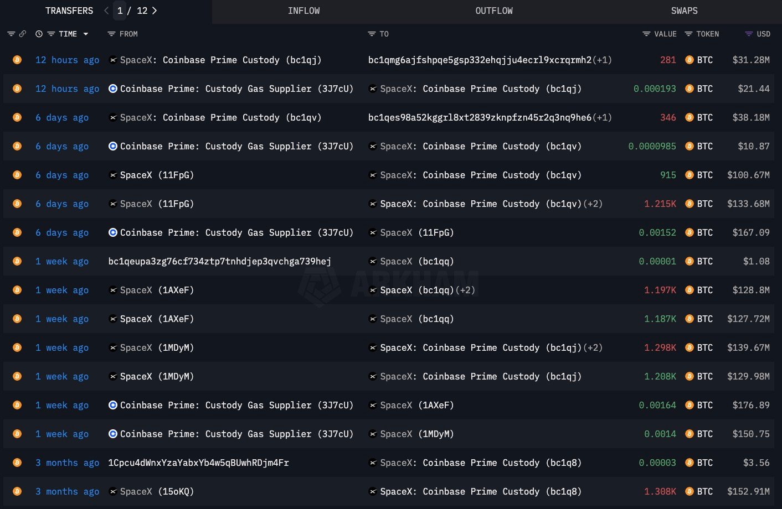This screenshot has width=782, height=509.
Task: Go to the previous transfers page
Action: click(x=106, y=11)
